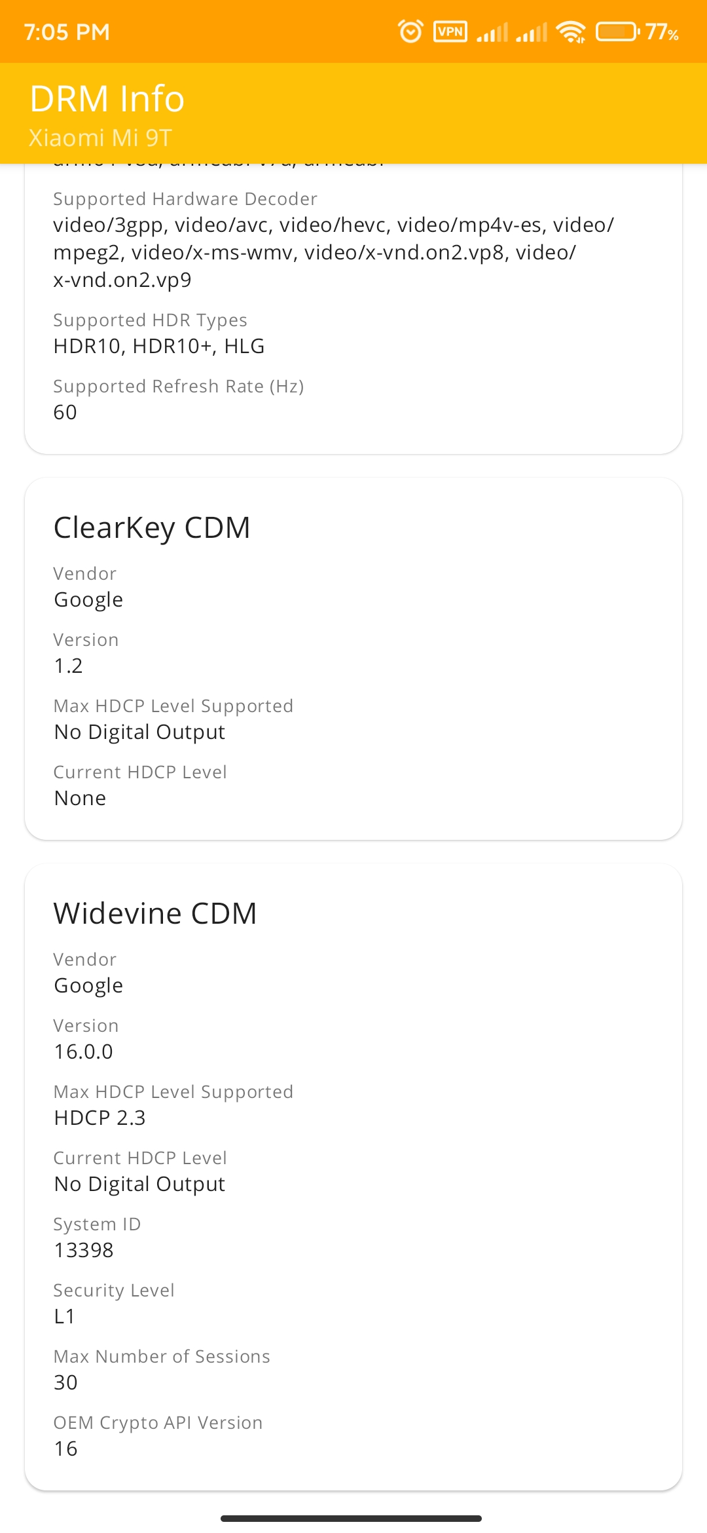Tap the Widevine Security Level L1 value
The width and height of the screenshot is (707, 1533).
(64, 1316)
